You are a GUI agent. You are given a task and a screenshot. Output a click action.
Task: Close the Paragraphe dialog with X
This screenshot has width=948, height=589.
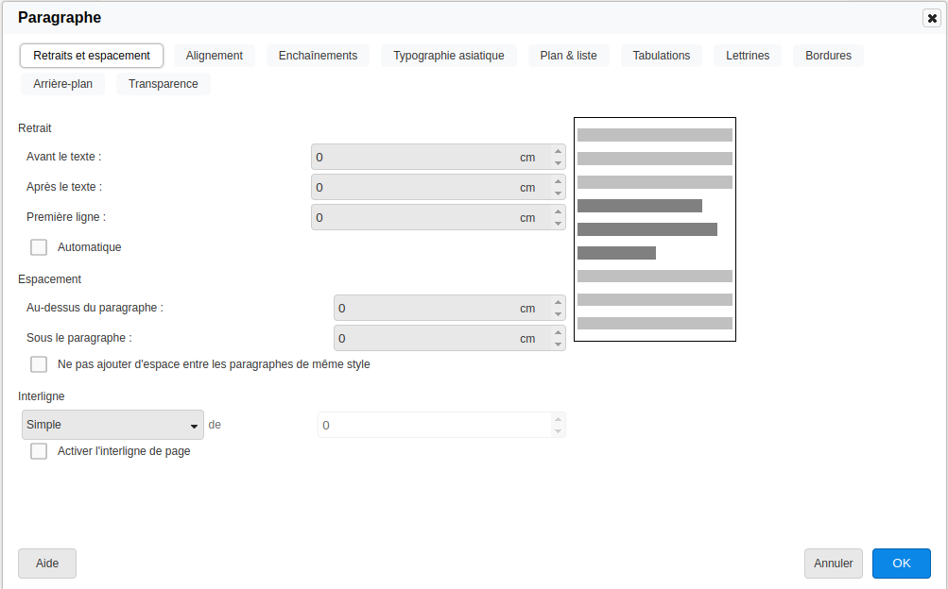[931, 18]
